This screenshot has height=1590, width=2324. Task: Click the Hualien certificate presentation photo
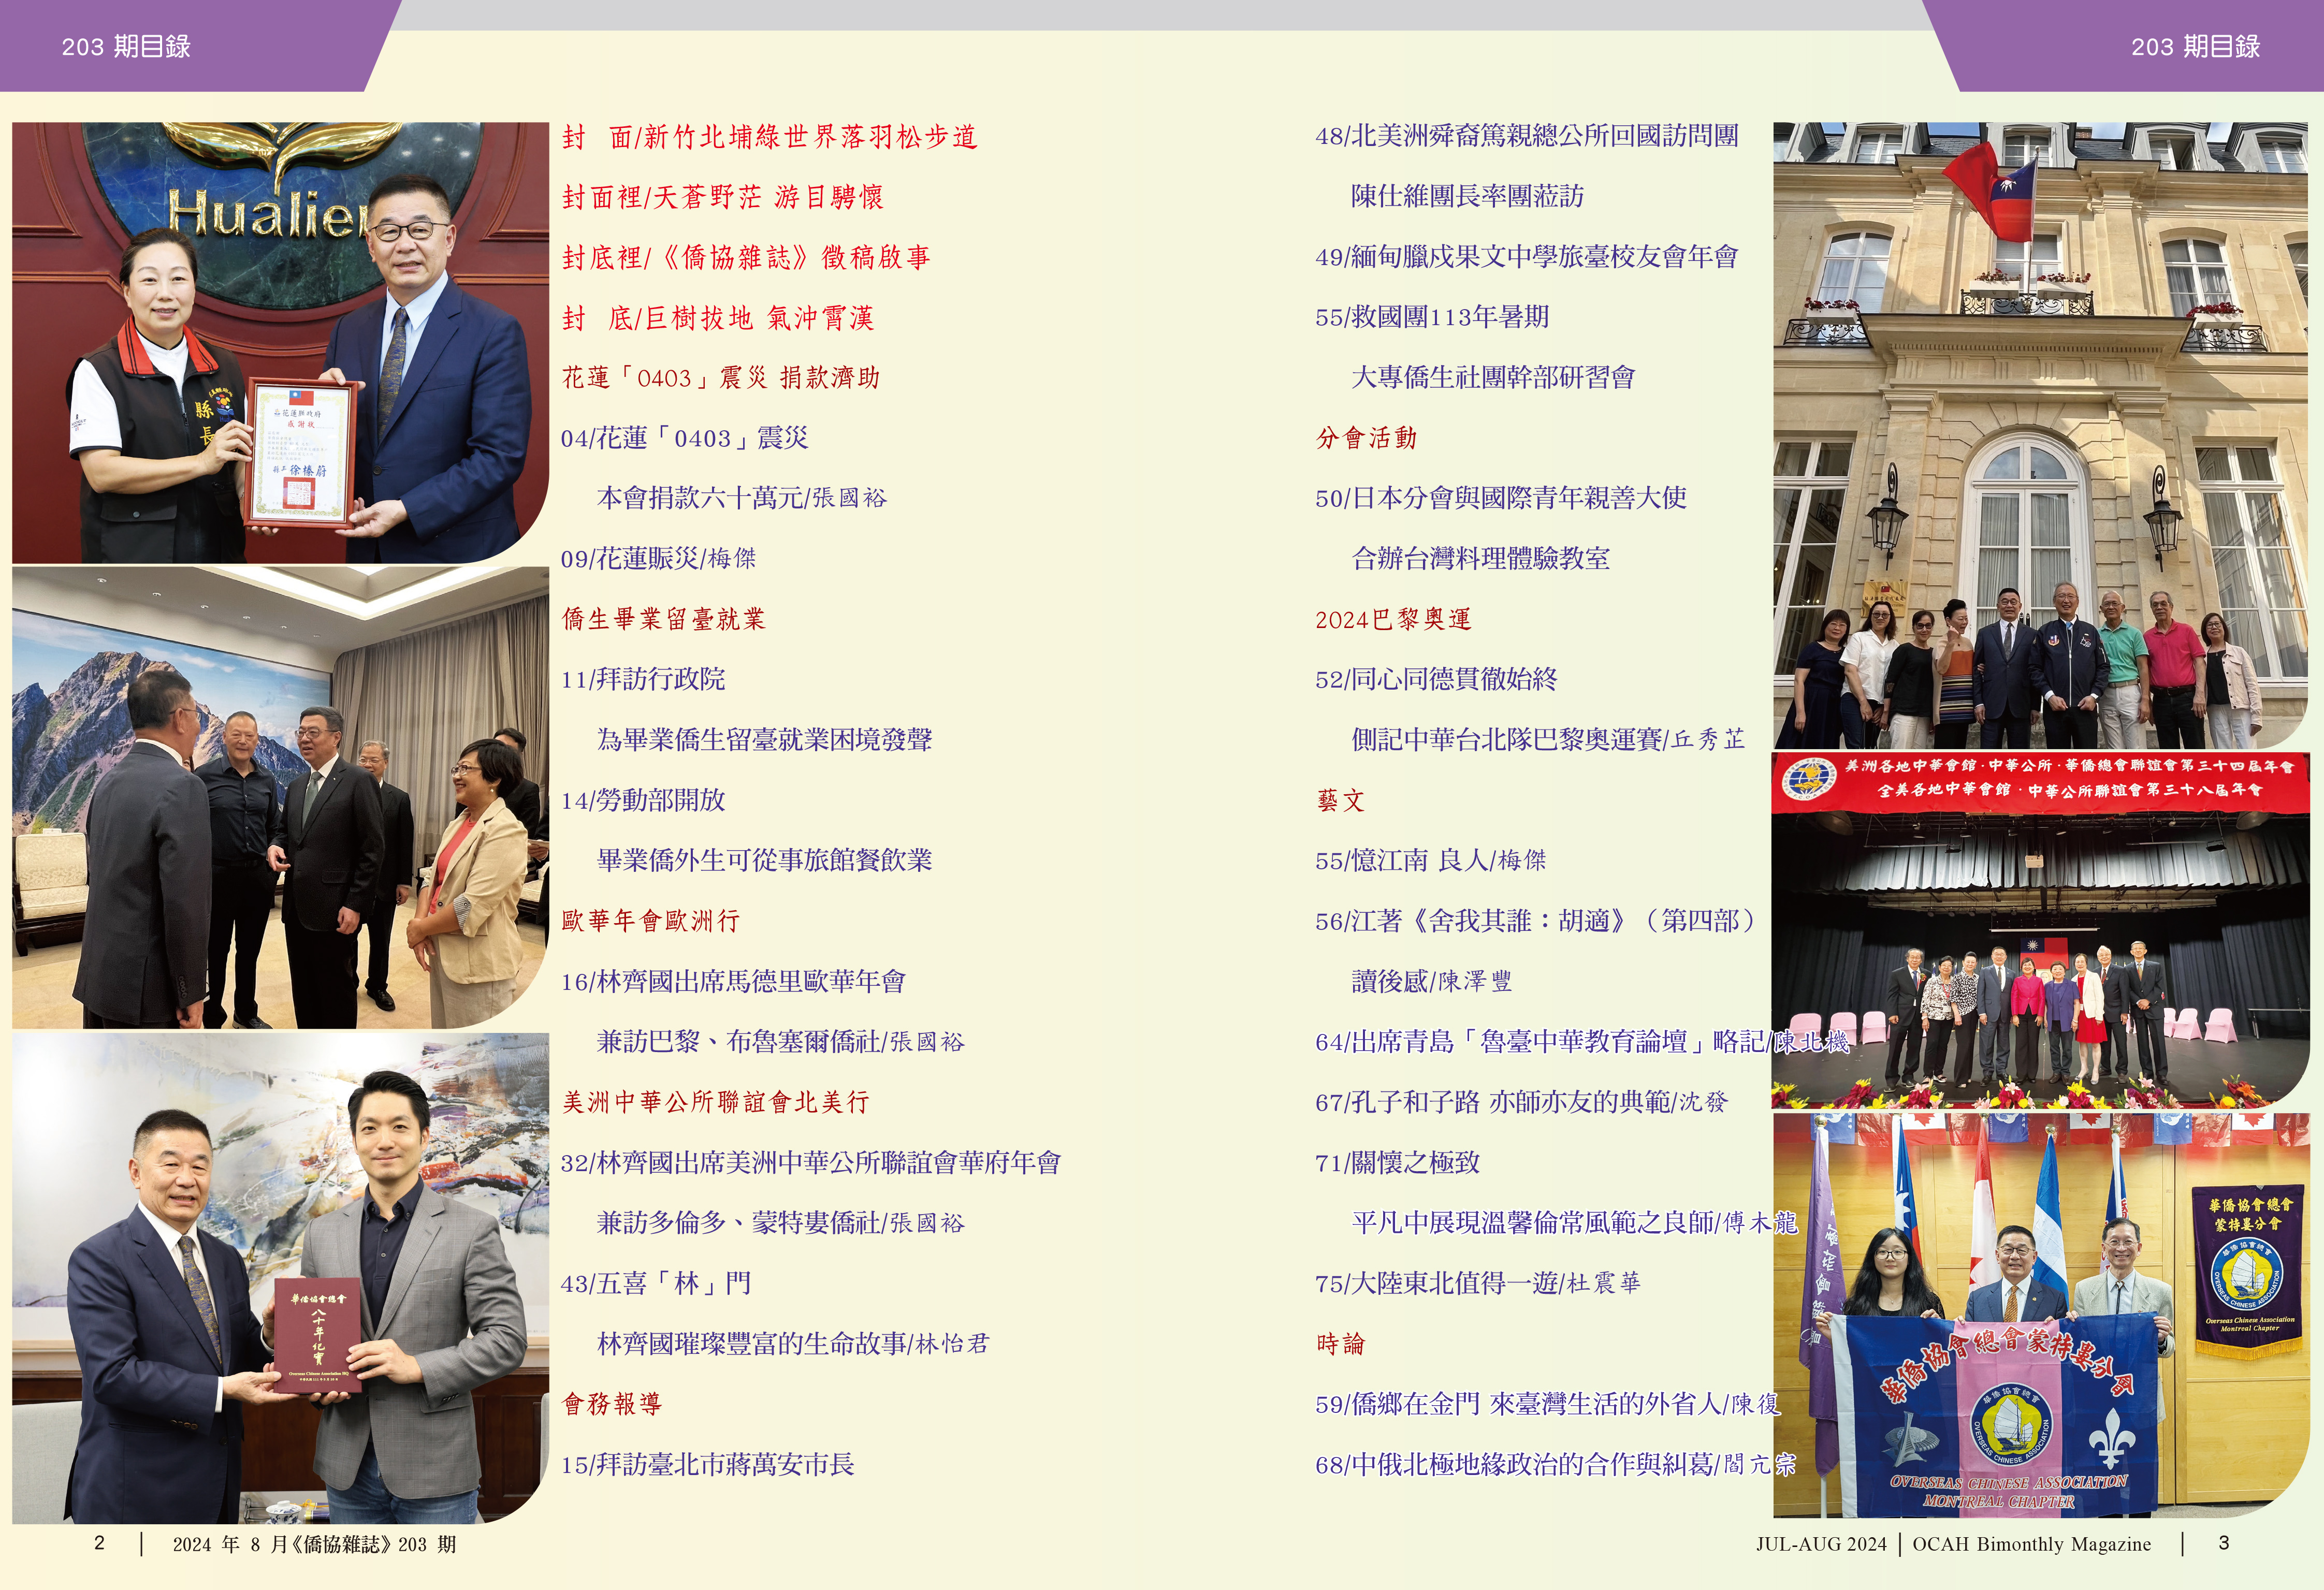[x=280, y=342]
